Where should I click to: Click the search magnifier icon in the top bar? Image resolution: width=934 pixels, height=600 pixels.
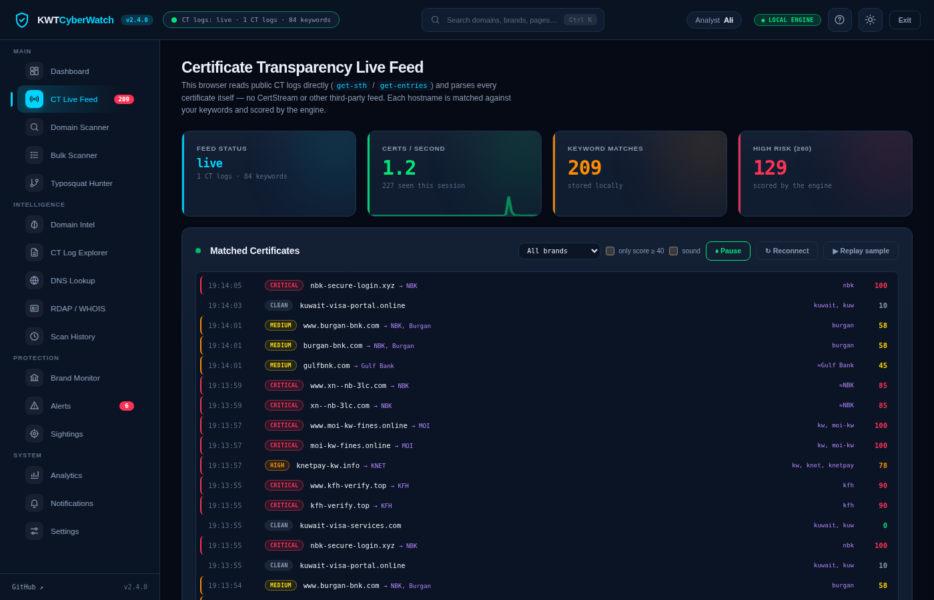436,20
